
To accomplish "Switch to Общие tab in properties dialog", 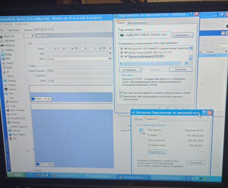I will click(x=121, y=23).
